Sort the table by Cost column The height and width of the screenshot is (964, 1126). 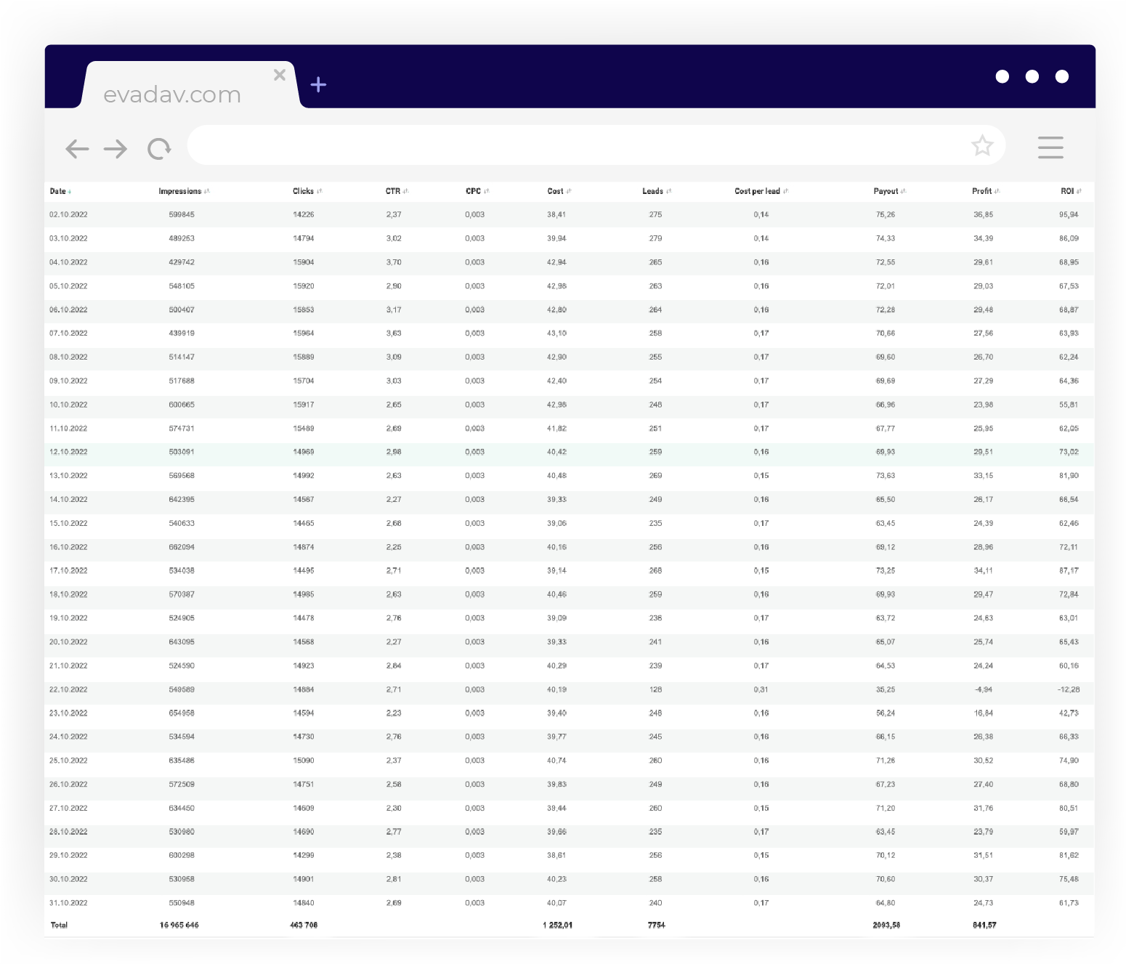click(558, 191)
